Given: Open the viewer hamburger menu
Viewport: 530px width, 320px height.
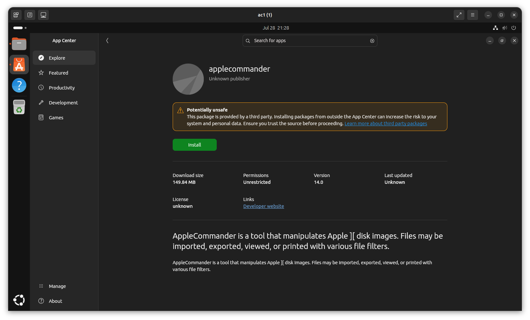Looking at the screenshot, I should pyautogui.click(x=473, y=15).
